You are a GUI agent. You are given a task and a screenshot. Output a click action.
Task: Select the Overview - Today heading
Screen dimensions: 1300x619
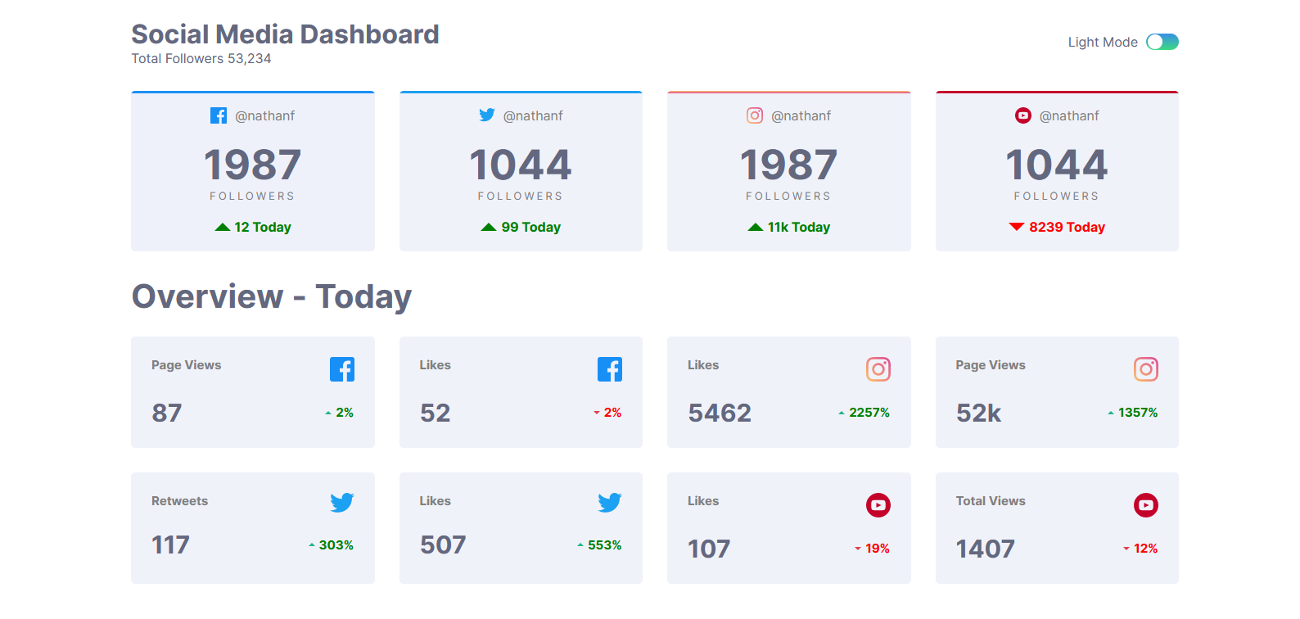271,296
